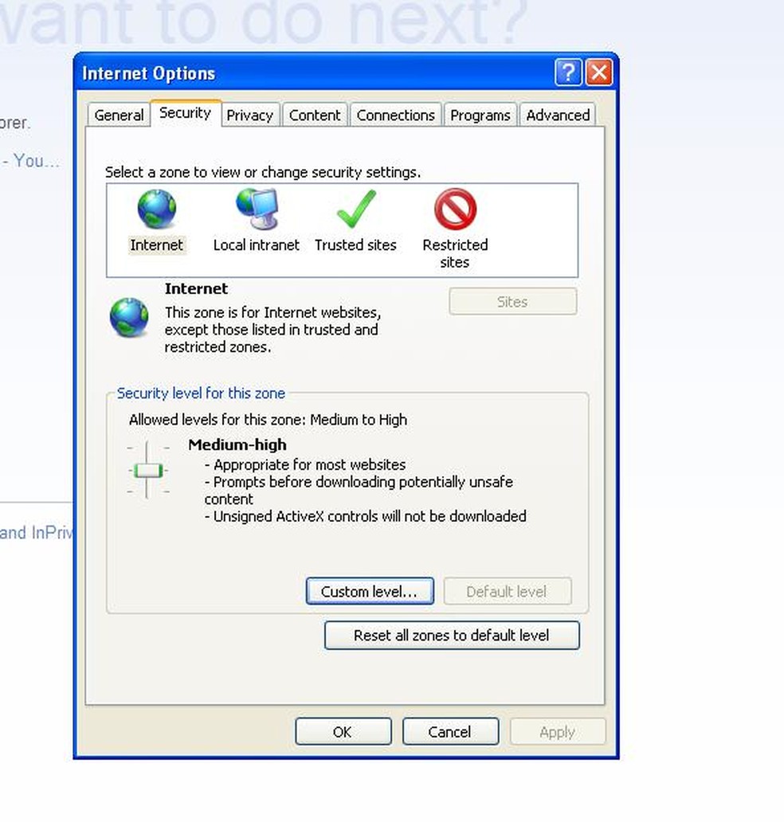
Task: Cancel the Internet Options dialog
Action: 450,731
